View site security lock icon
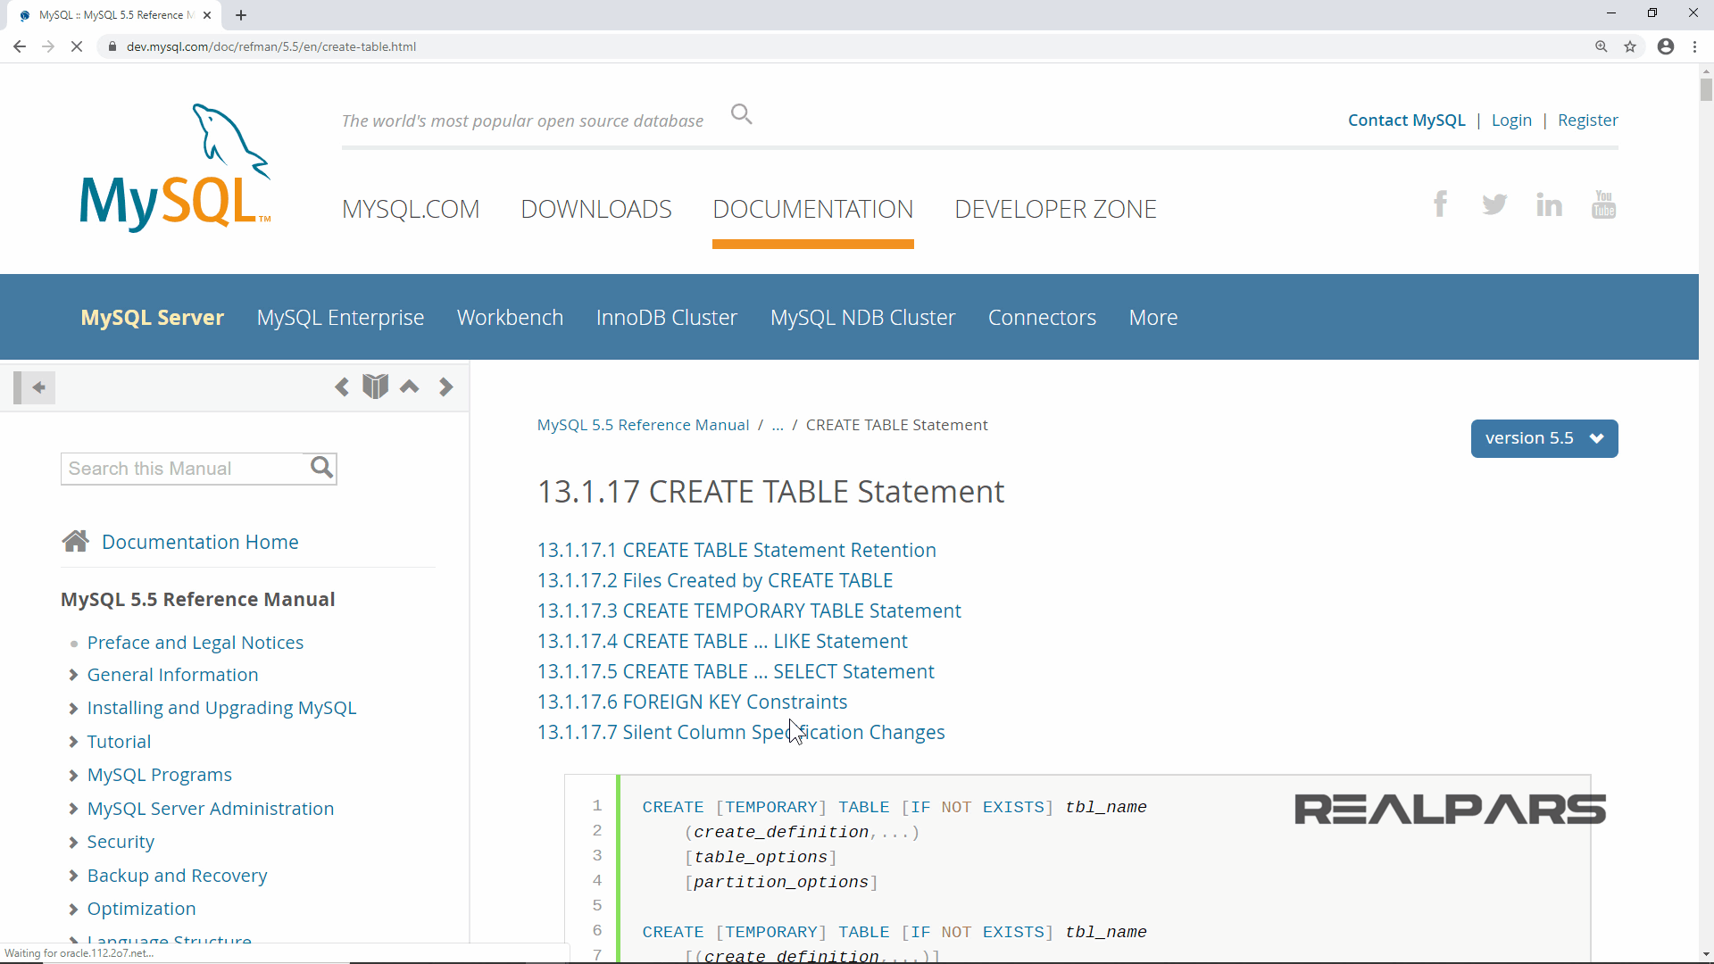The height and width of the screenshot is (964, 1714). point(112,46)
